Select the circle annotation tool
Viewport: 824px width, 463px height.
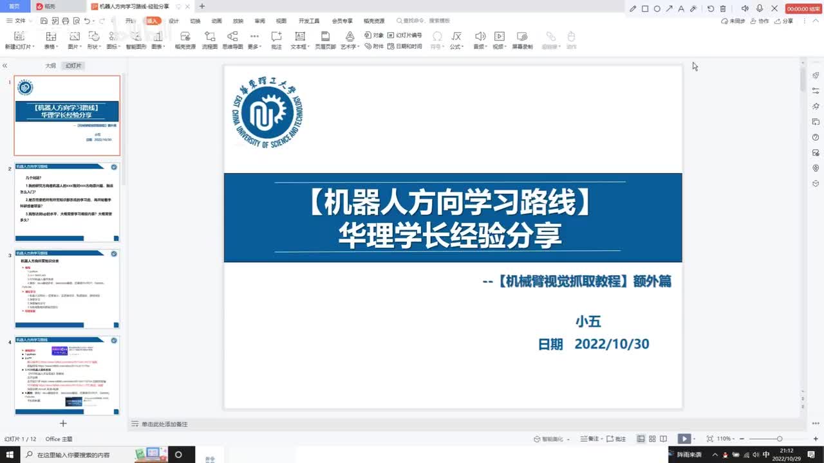(657, 9)
